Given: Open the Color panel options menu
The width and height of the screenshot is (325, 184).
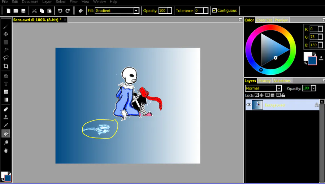Looking at the screenshot, I should pos(324,19).
